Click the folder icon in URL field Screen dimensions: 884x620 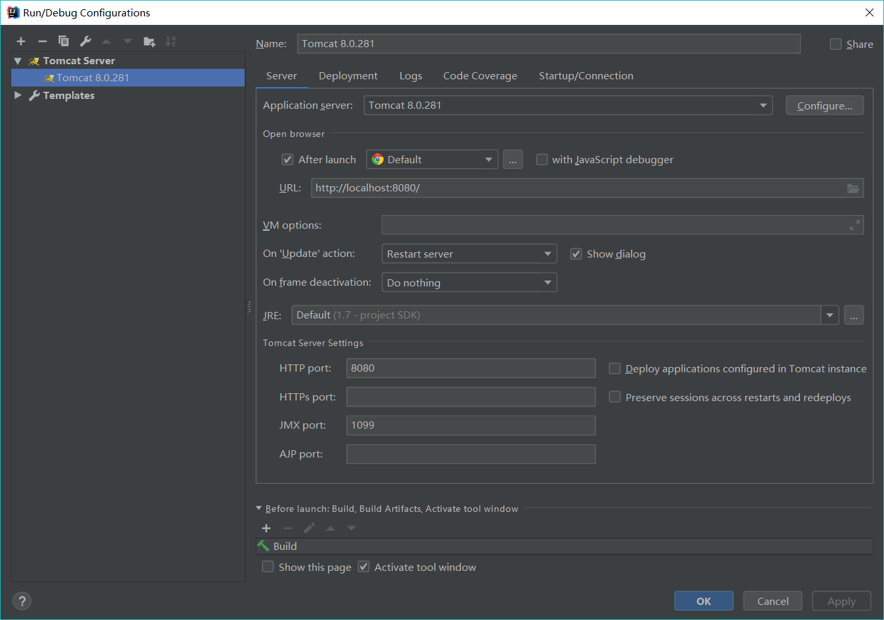(x=853, y=189)
